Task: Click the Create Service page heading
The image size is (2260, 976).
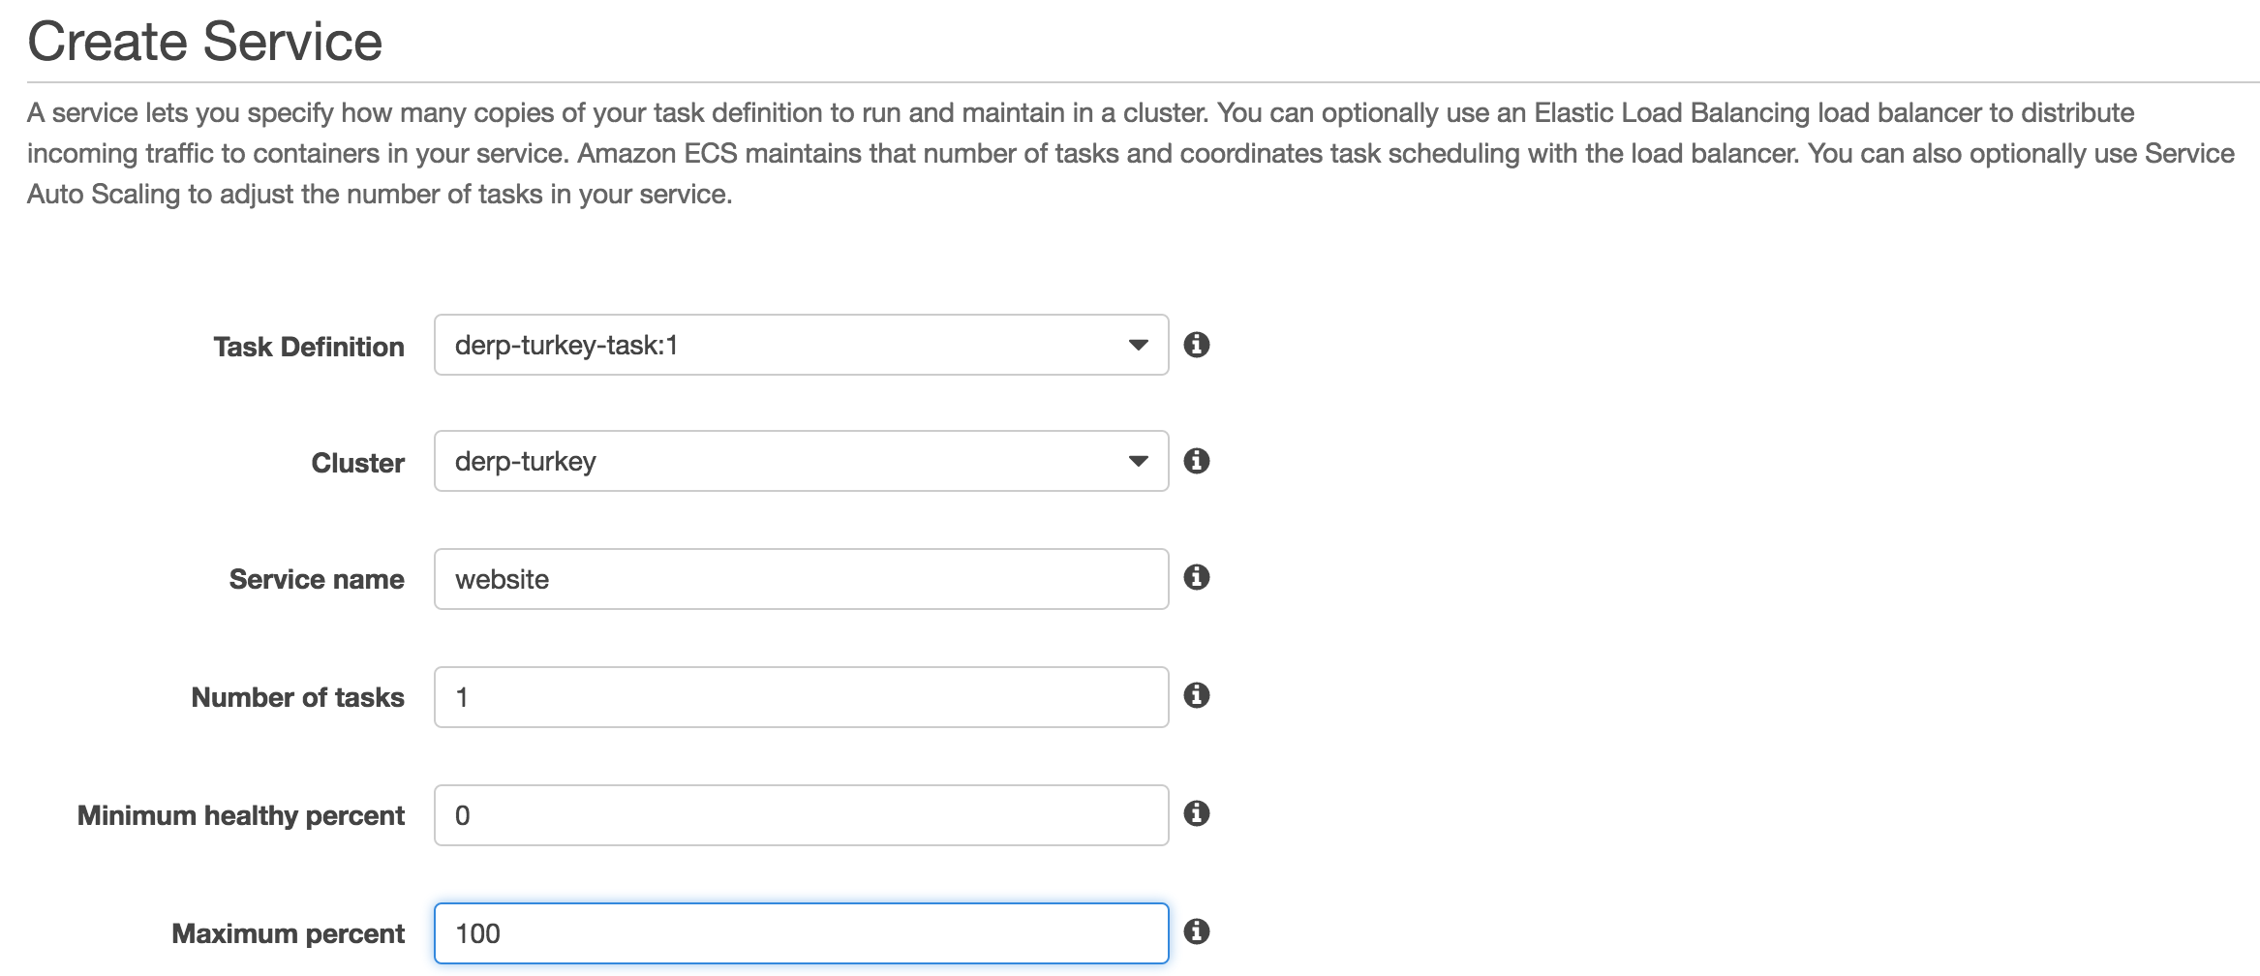Action: (205, 42)
